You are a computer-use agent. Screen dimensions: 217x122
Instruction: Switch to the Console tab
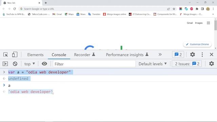[x=59, y=55]
